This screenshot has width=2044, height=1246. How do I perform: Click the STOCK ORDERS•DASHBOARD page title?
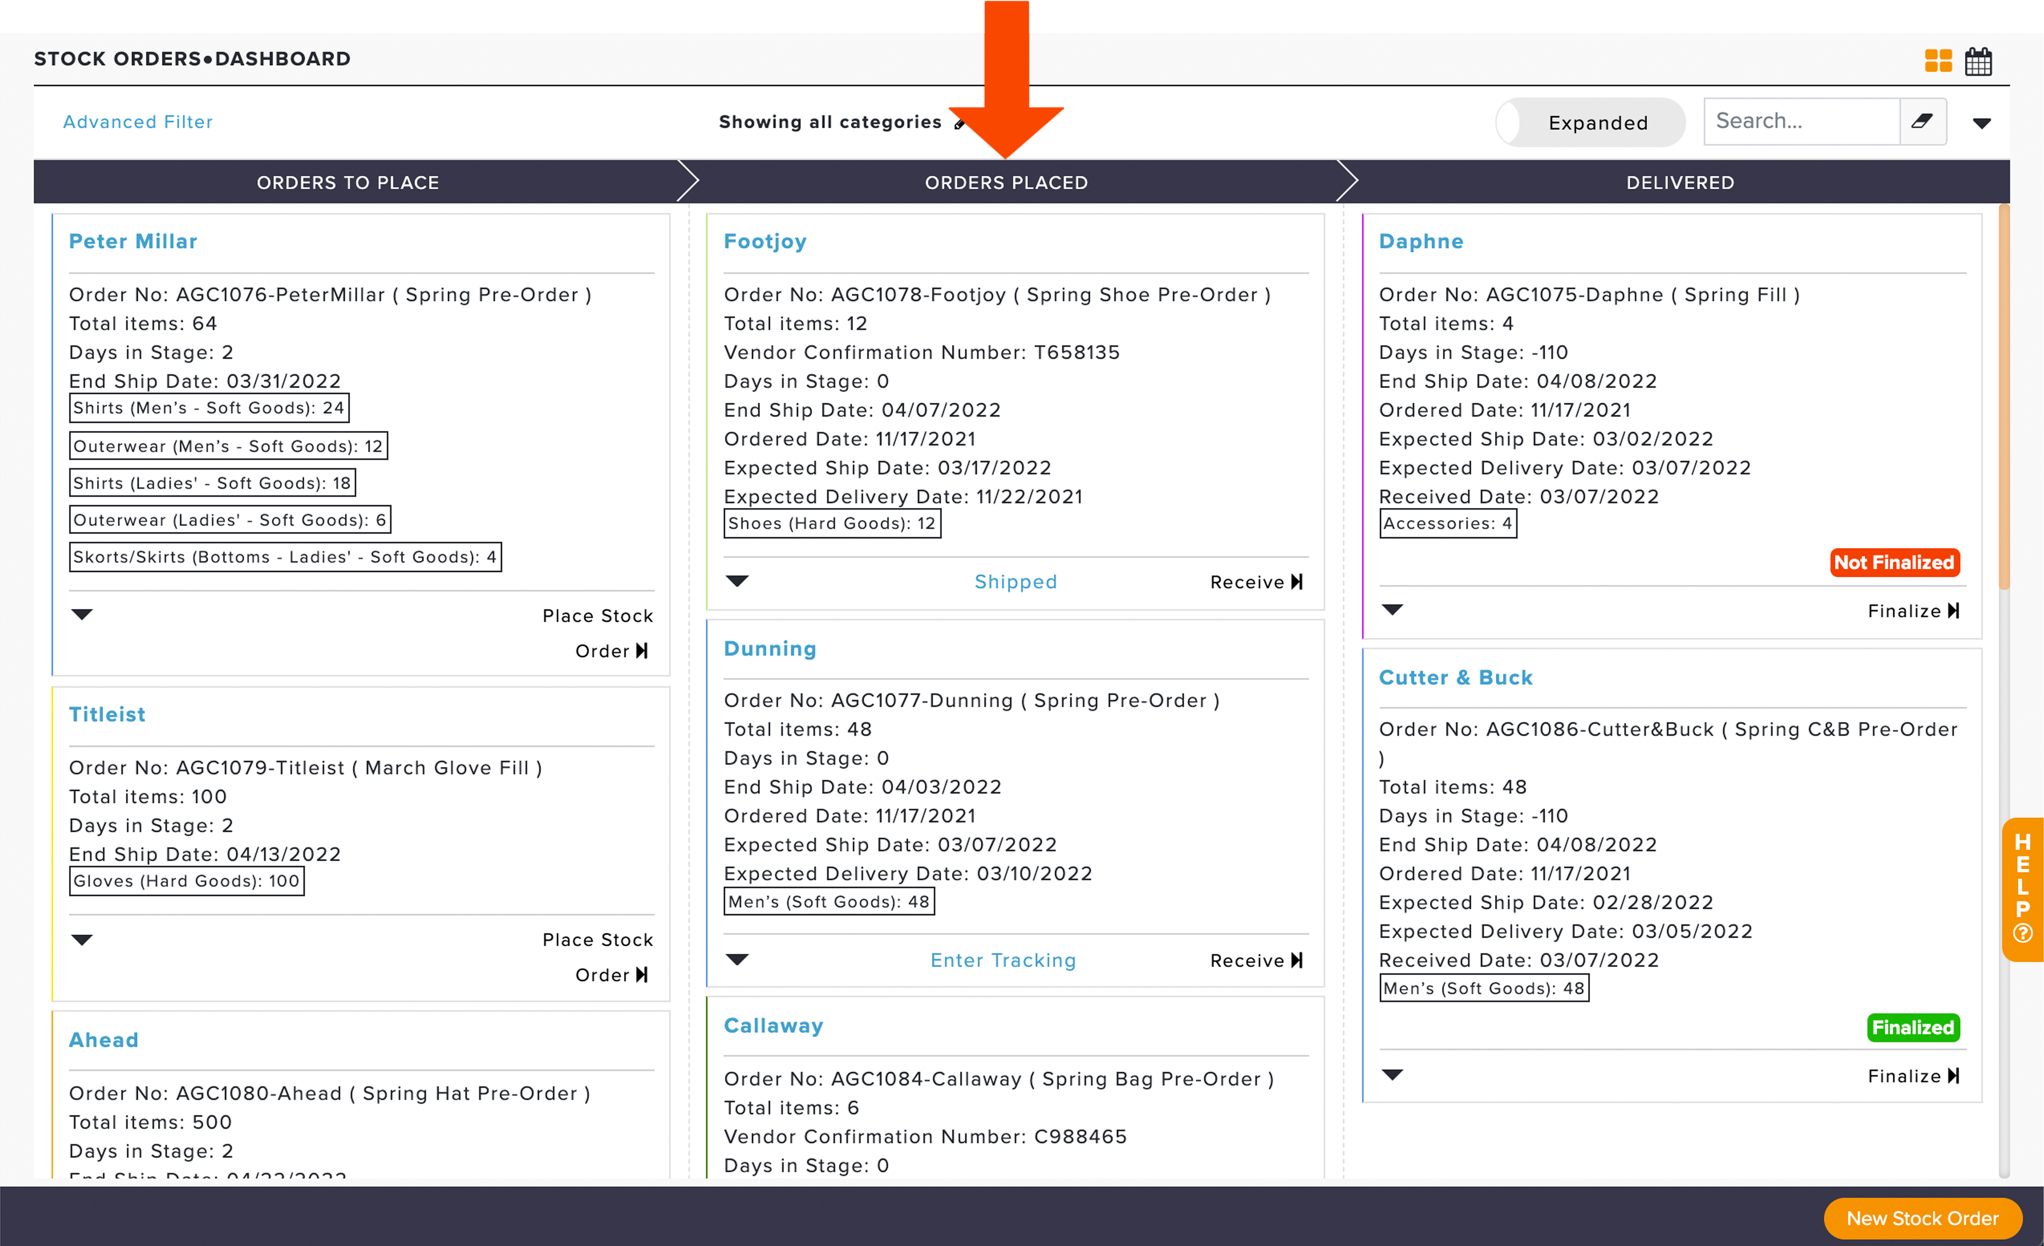tap(193, 59)
